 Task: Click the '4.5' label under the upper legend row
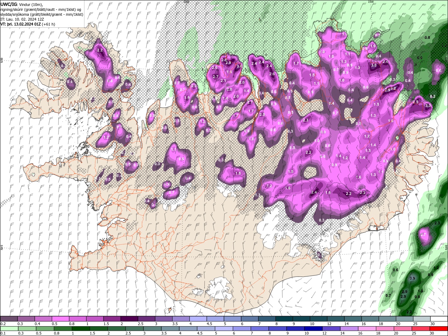pyautogui.click(x=209, y=324)
